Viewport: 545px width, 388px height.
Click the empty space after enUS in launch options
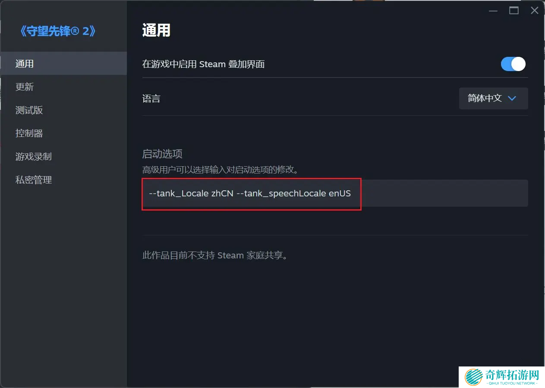click(440, 193)
